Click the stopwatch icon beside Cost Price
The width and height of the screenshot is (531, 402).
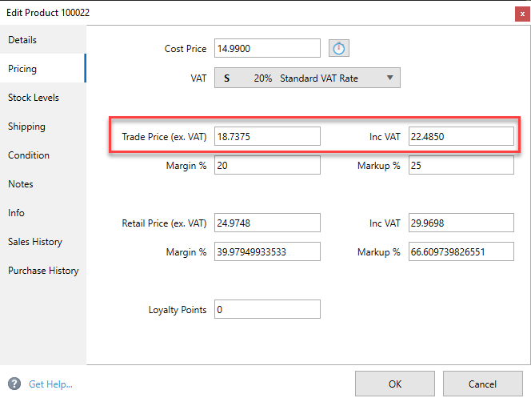[339, 49]
